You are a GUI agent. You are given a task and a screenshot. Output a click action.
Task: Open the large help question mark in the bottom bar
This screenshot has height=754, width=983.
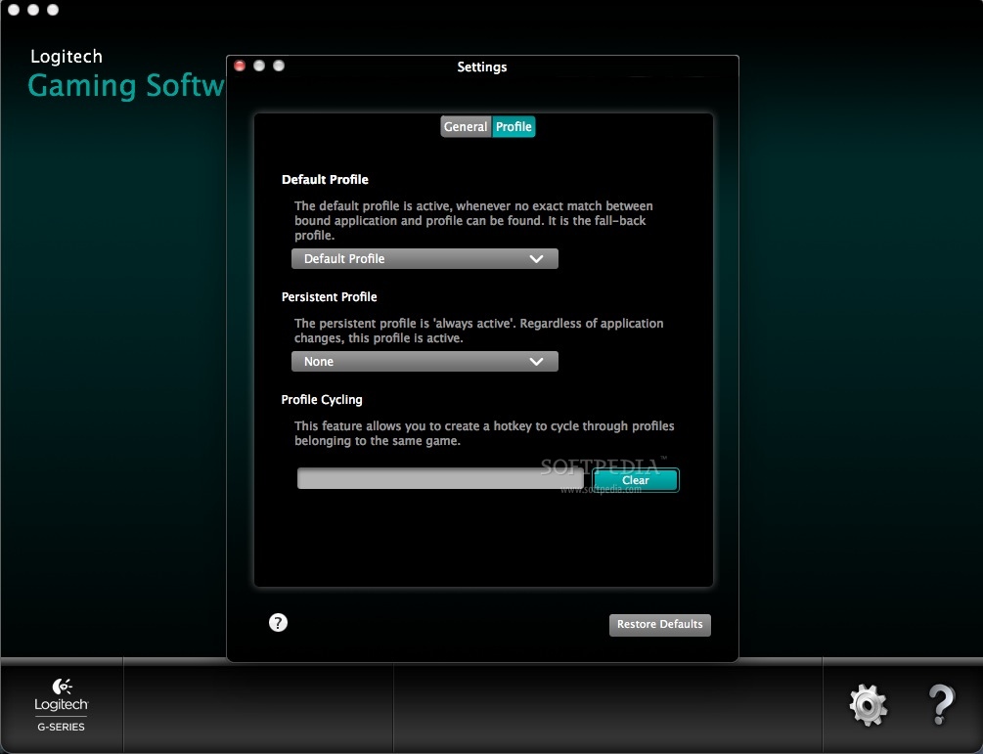[x=941, y=704]
